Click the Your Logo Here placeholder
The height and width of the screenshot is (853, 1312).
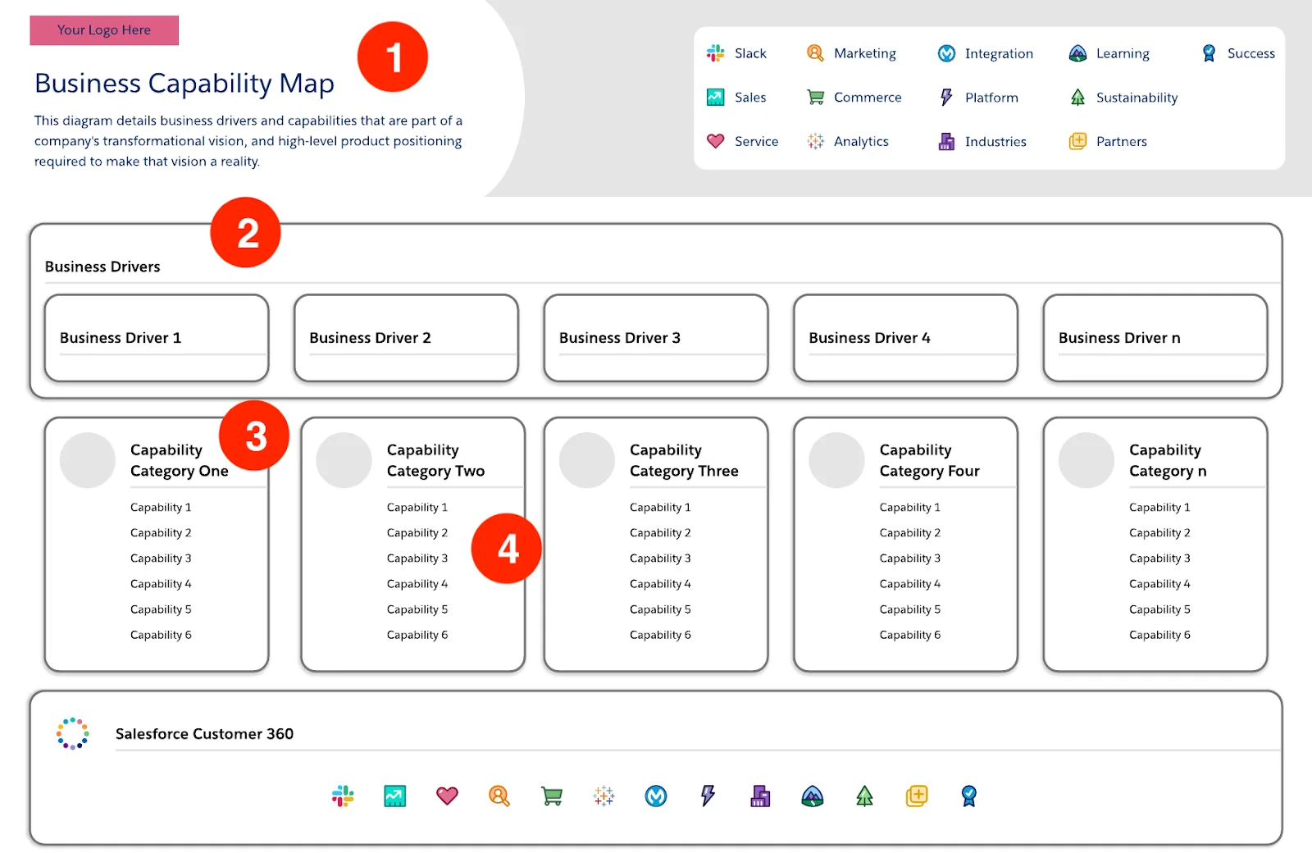pos(104,30)
